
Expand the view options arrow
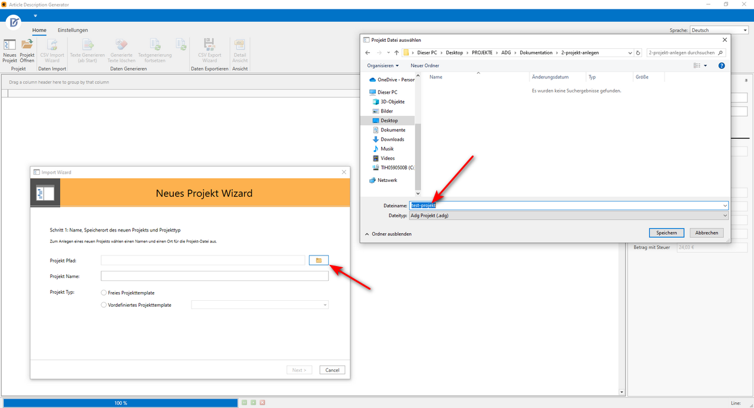click(x=706, y=65)
